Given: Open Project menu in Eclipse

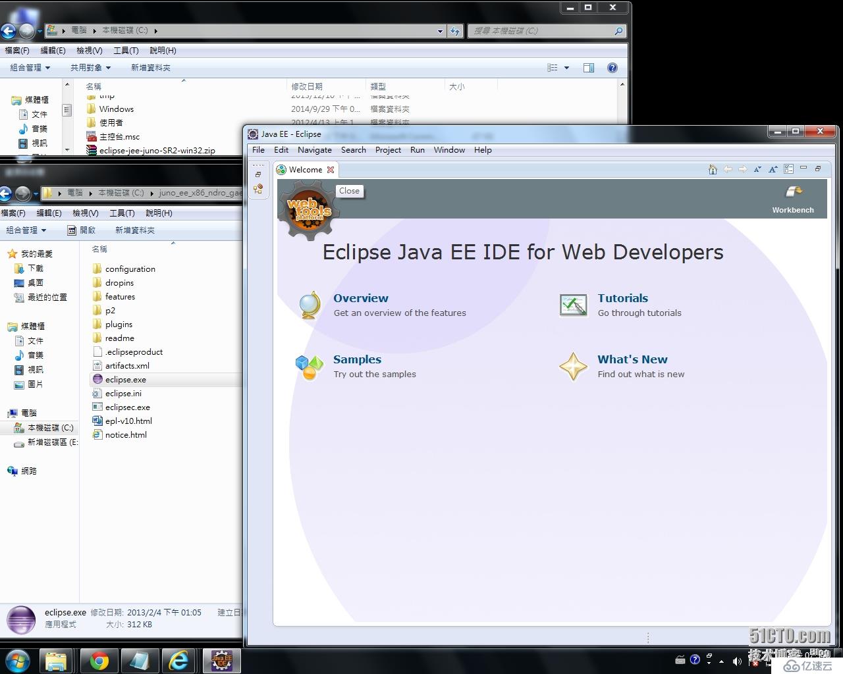Looking at the screenshot, I should click(388, 150).
